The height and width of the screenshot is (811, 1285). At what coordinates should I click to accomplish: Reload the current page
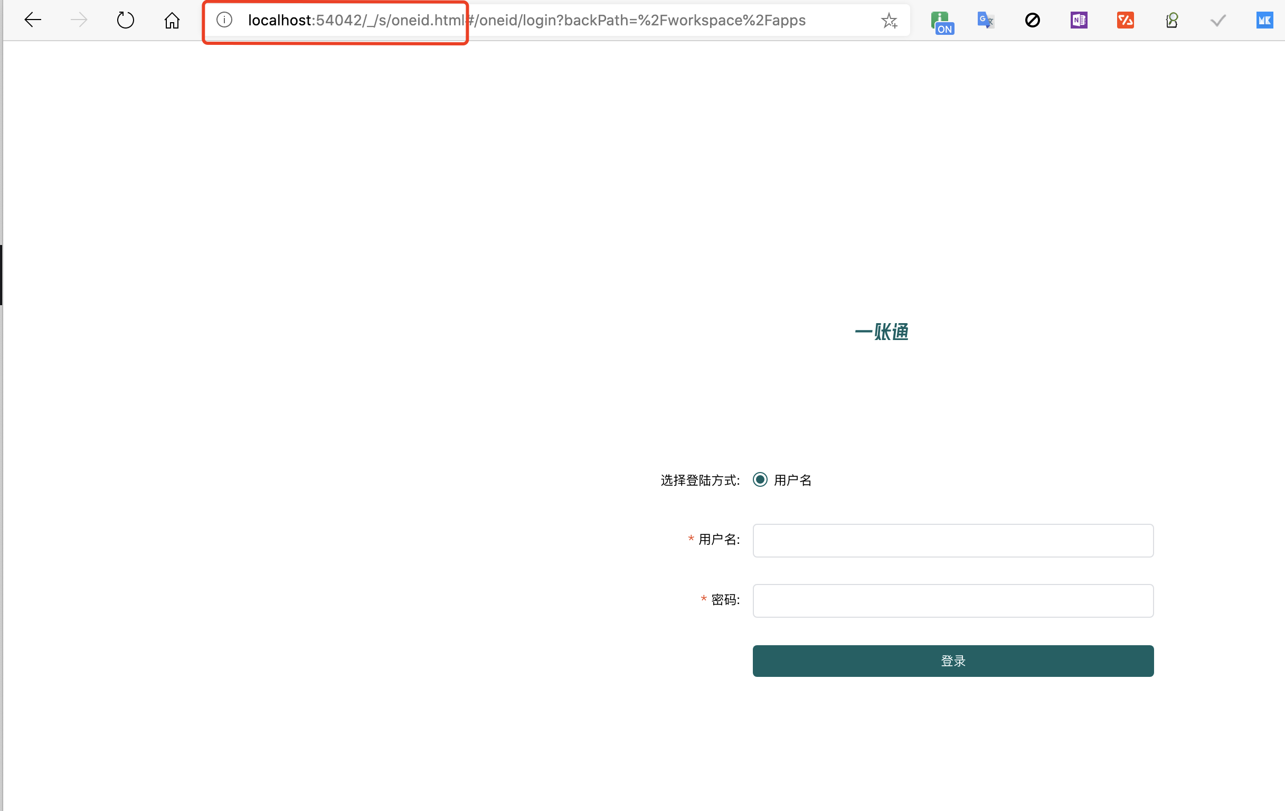[x=126, y=20]
